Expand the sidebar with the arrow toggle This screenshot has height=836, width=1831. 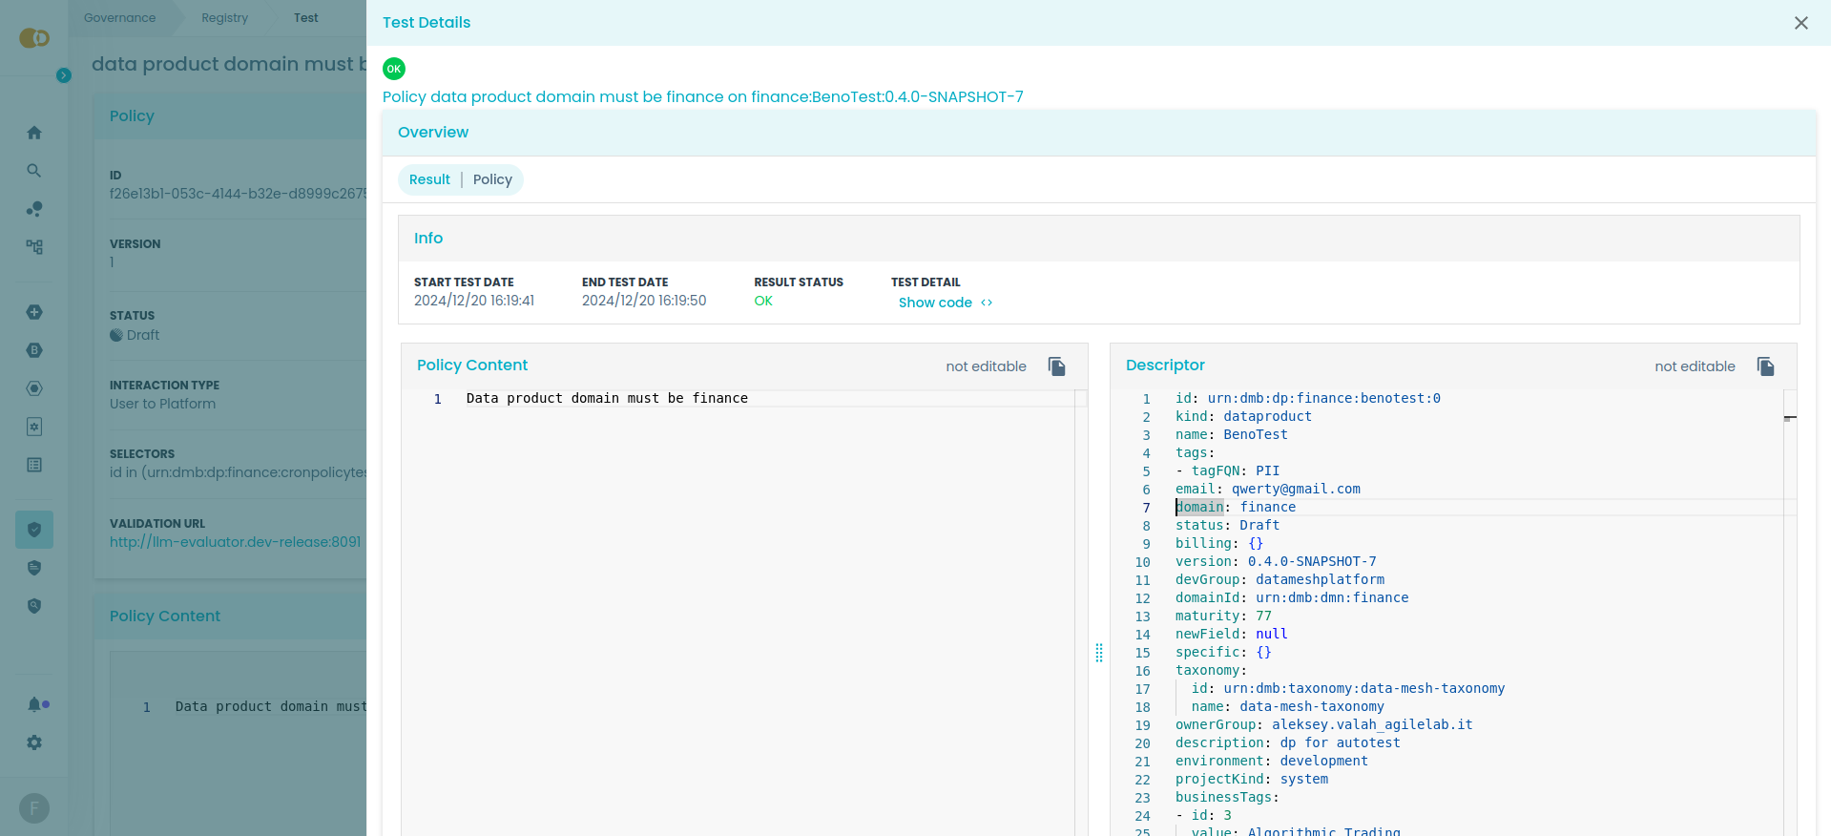(x=64, y=75)
